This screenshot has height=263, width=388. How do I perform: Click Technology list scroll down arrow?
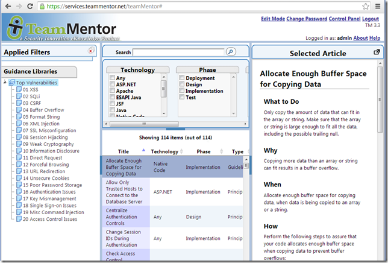[164, 113]
